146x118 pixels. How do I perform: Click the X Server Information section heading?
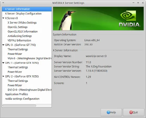point(65,50)
